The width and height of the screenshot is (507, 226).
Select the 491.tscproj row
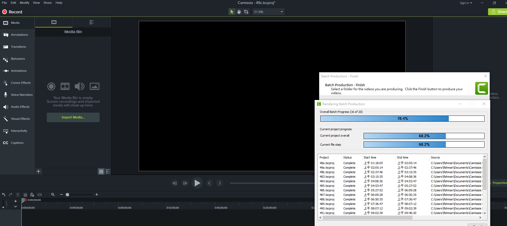(400, 213)
